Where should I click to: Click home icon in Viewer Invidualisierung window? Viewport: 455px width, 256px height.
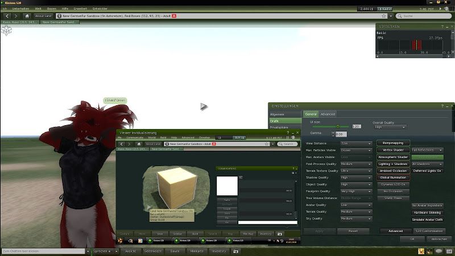(x=139, y=144)
